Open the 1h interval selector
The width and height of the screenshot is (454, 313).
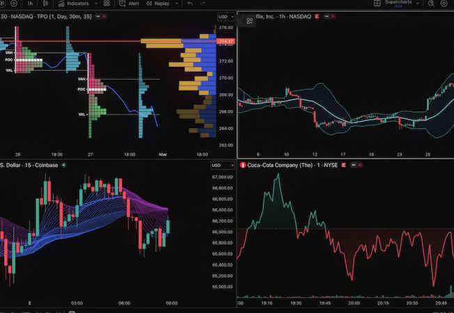(x=30, y=3)
